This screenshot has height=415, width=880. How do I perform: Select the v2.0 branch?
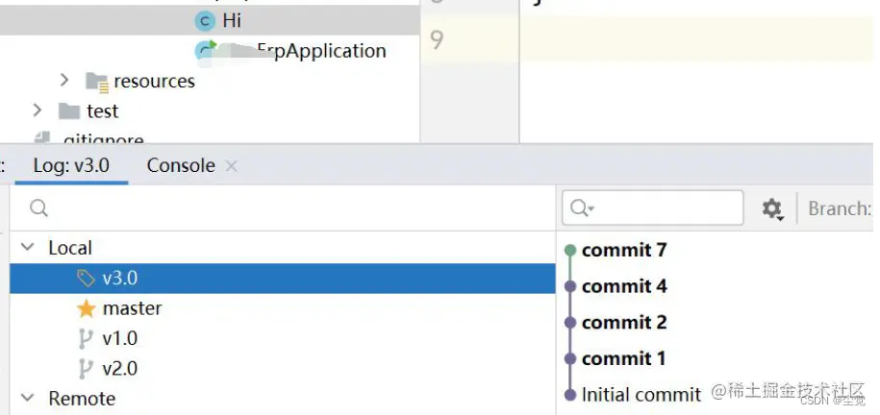pos(119,369)
